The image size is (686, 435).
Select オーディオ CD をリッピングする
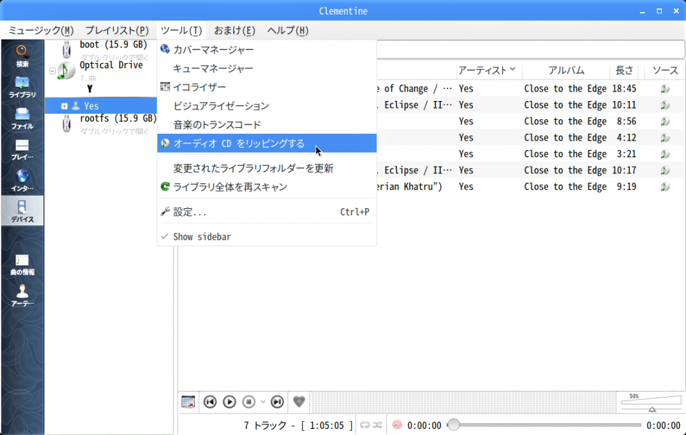coord(267,143)
